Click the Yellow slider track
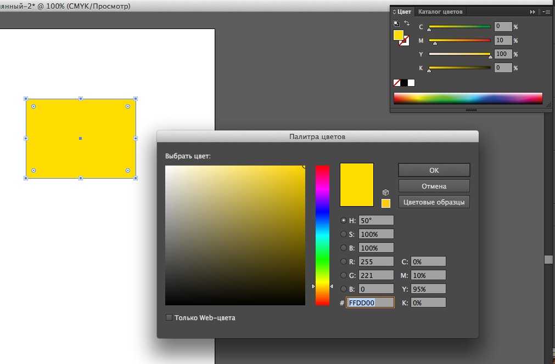Screen dimensions: 555x364 459,54
